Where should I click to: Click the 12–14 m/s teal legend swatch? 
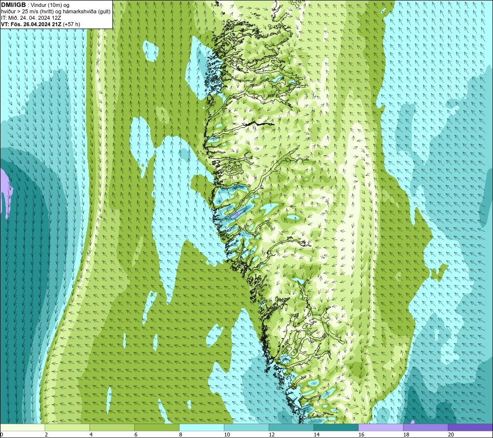pos(291,427)
